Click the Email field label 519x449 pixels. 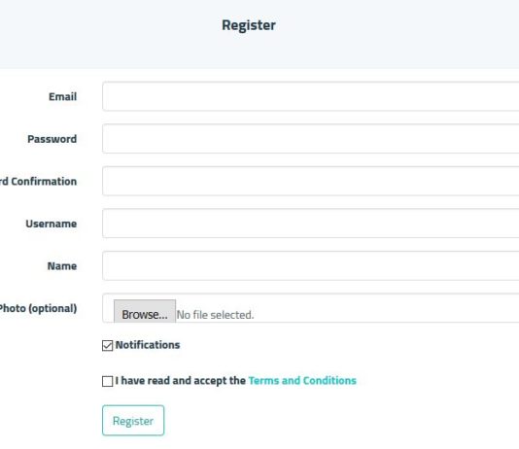pyautogui.click(x=62, y=96)
